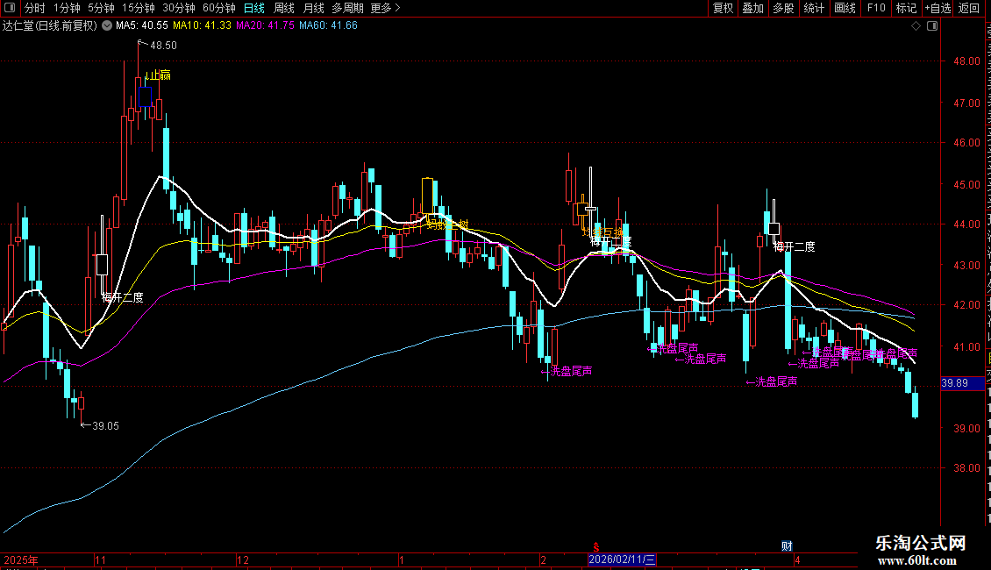
Task: Click the 42.00 price axis label
Action: tap(967, 304)
